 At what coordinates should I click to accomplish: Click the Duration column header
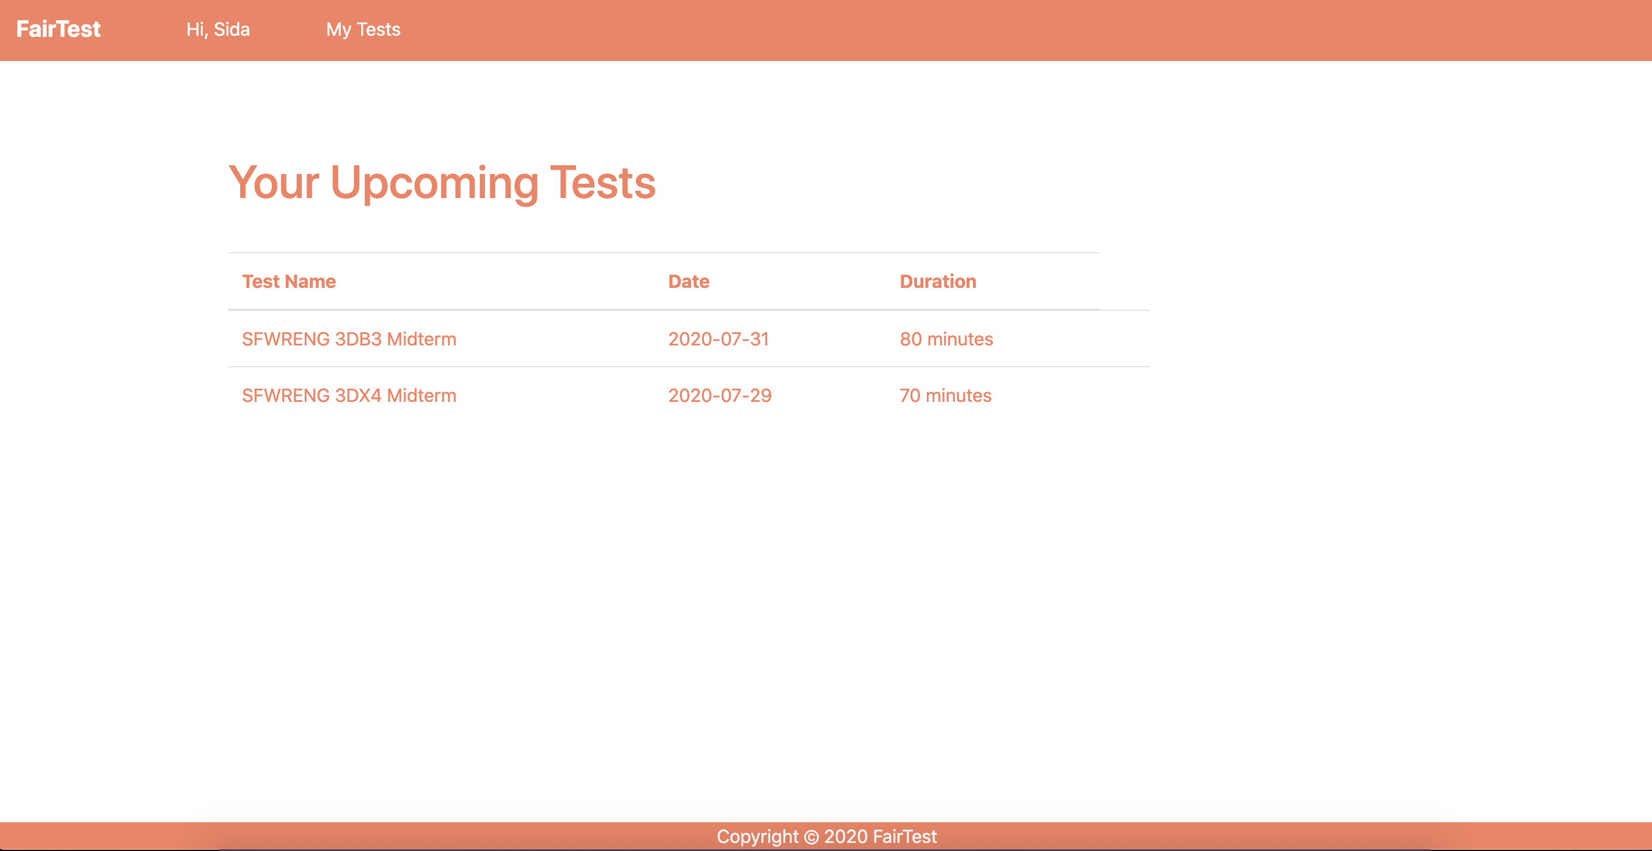point(938,282)
